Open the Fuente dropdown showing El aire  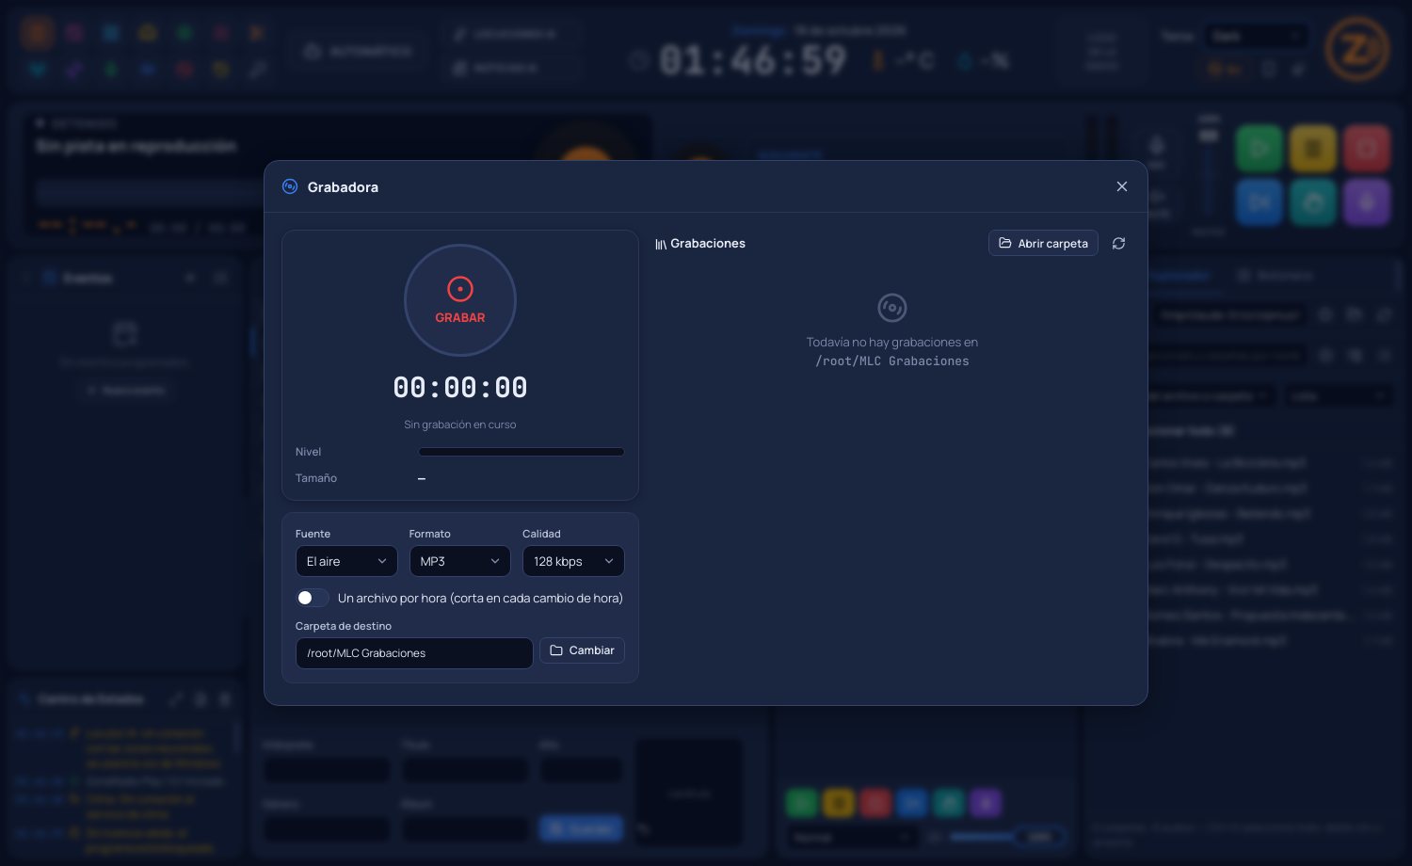click(346, 561)
